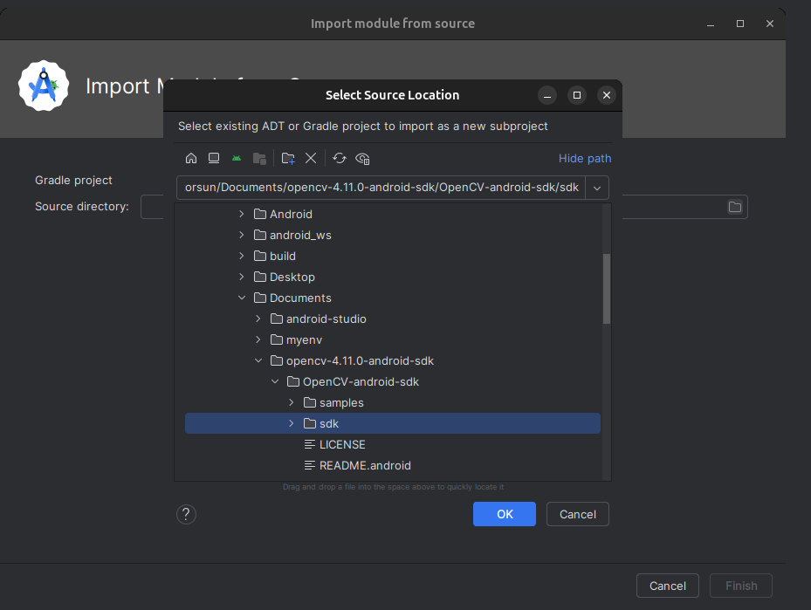This screenshot has width=811, height=610.
Task: Toggle show hidden files eye icon
Action: (362, 158)
